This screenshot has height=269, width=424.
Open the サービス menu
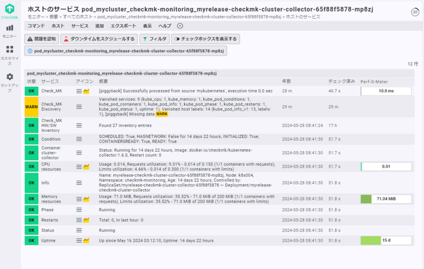tap(80, 26)
